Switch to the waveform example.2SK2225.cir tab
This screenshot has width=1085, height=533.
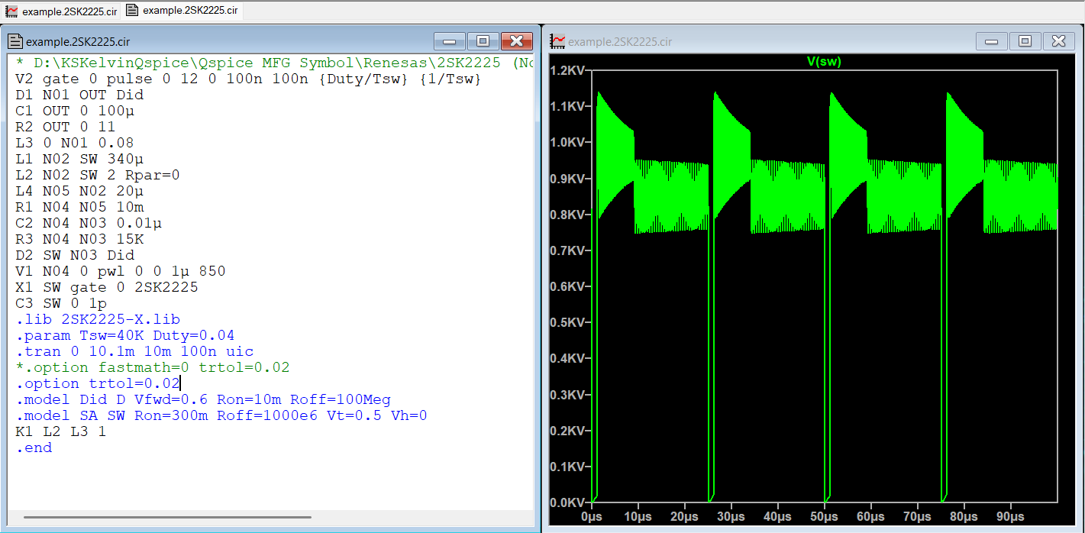click(61, 11)
